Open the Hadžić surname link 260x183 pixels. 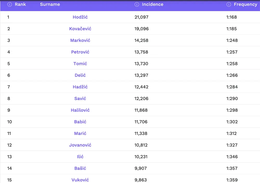(80, 87)
